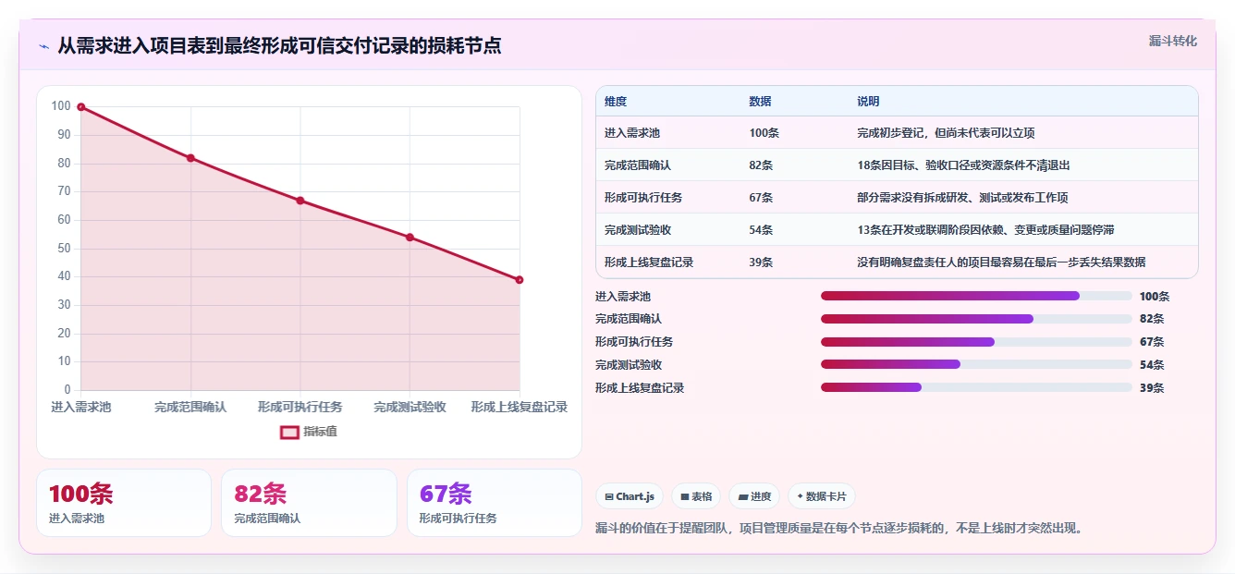
Task: Click the lightning icon beside the title
Action: [x=43, y=46]
